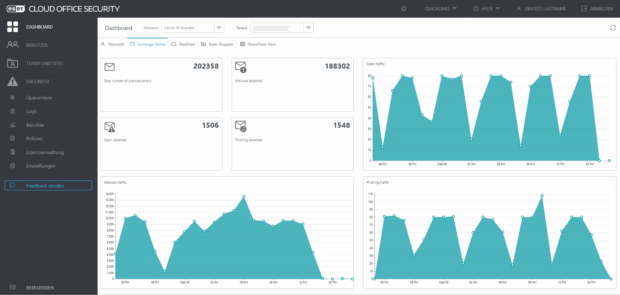The width and height of the screenshot is (620, 295).
Task: Click the 110 peak point in Phishing traffic
Action: 542,196
